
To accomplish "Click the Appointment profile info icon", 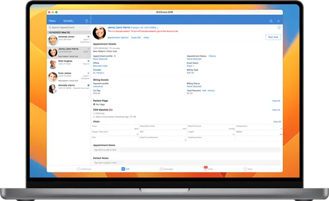I will coord(115,56).
